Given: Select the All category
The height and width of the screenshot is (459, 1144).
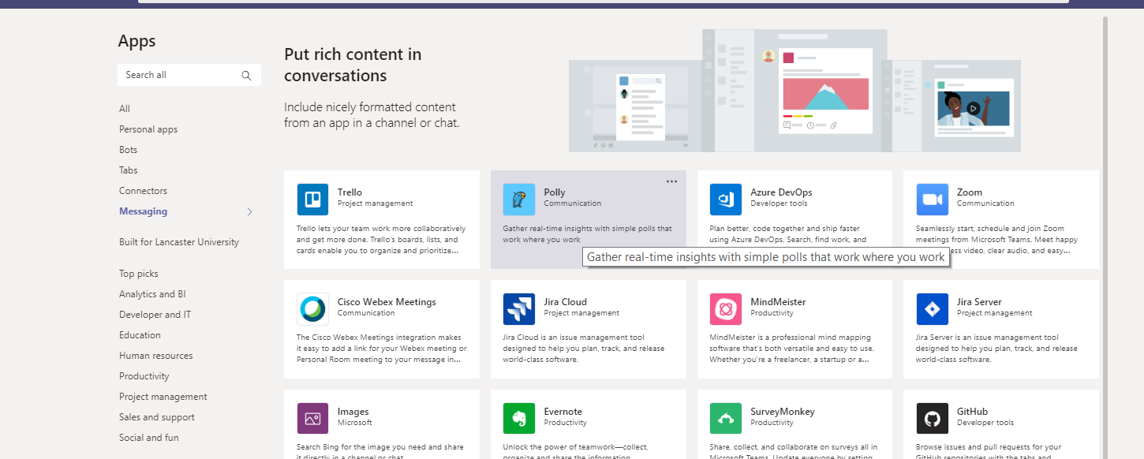Looking at the screenshot, I should point(125,109).
